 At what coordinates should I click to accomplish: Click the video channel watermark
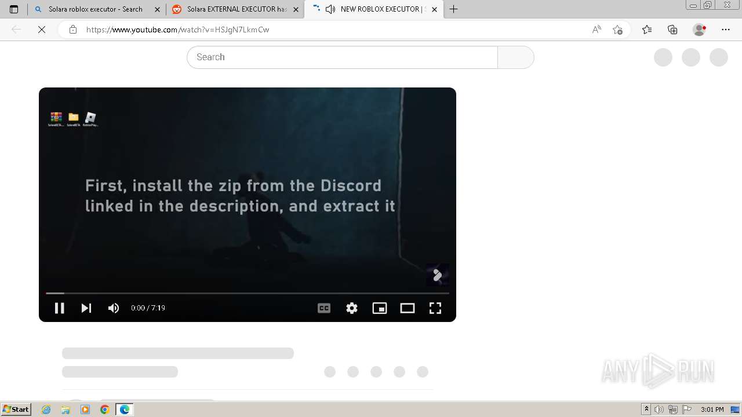pos(438,275)
